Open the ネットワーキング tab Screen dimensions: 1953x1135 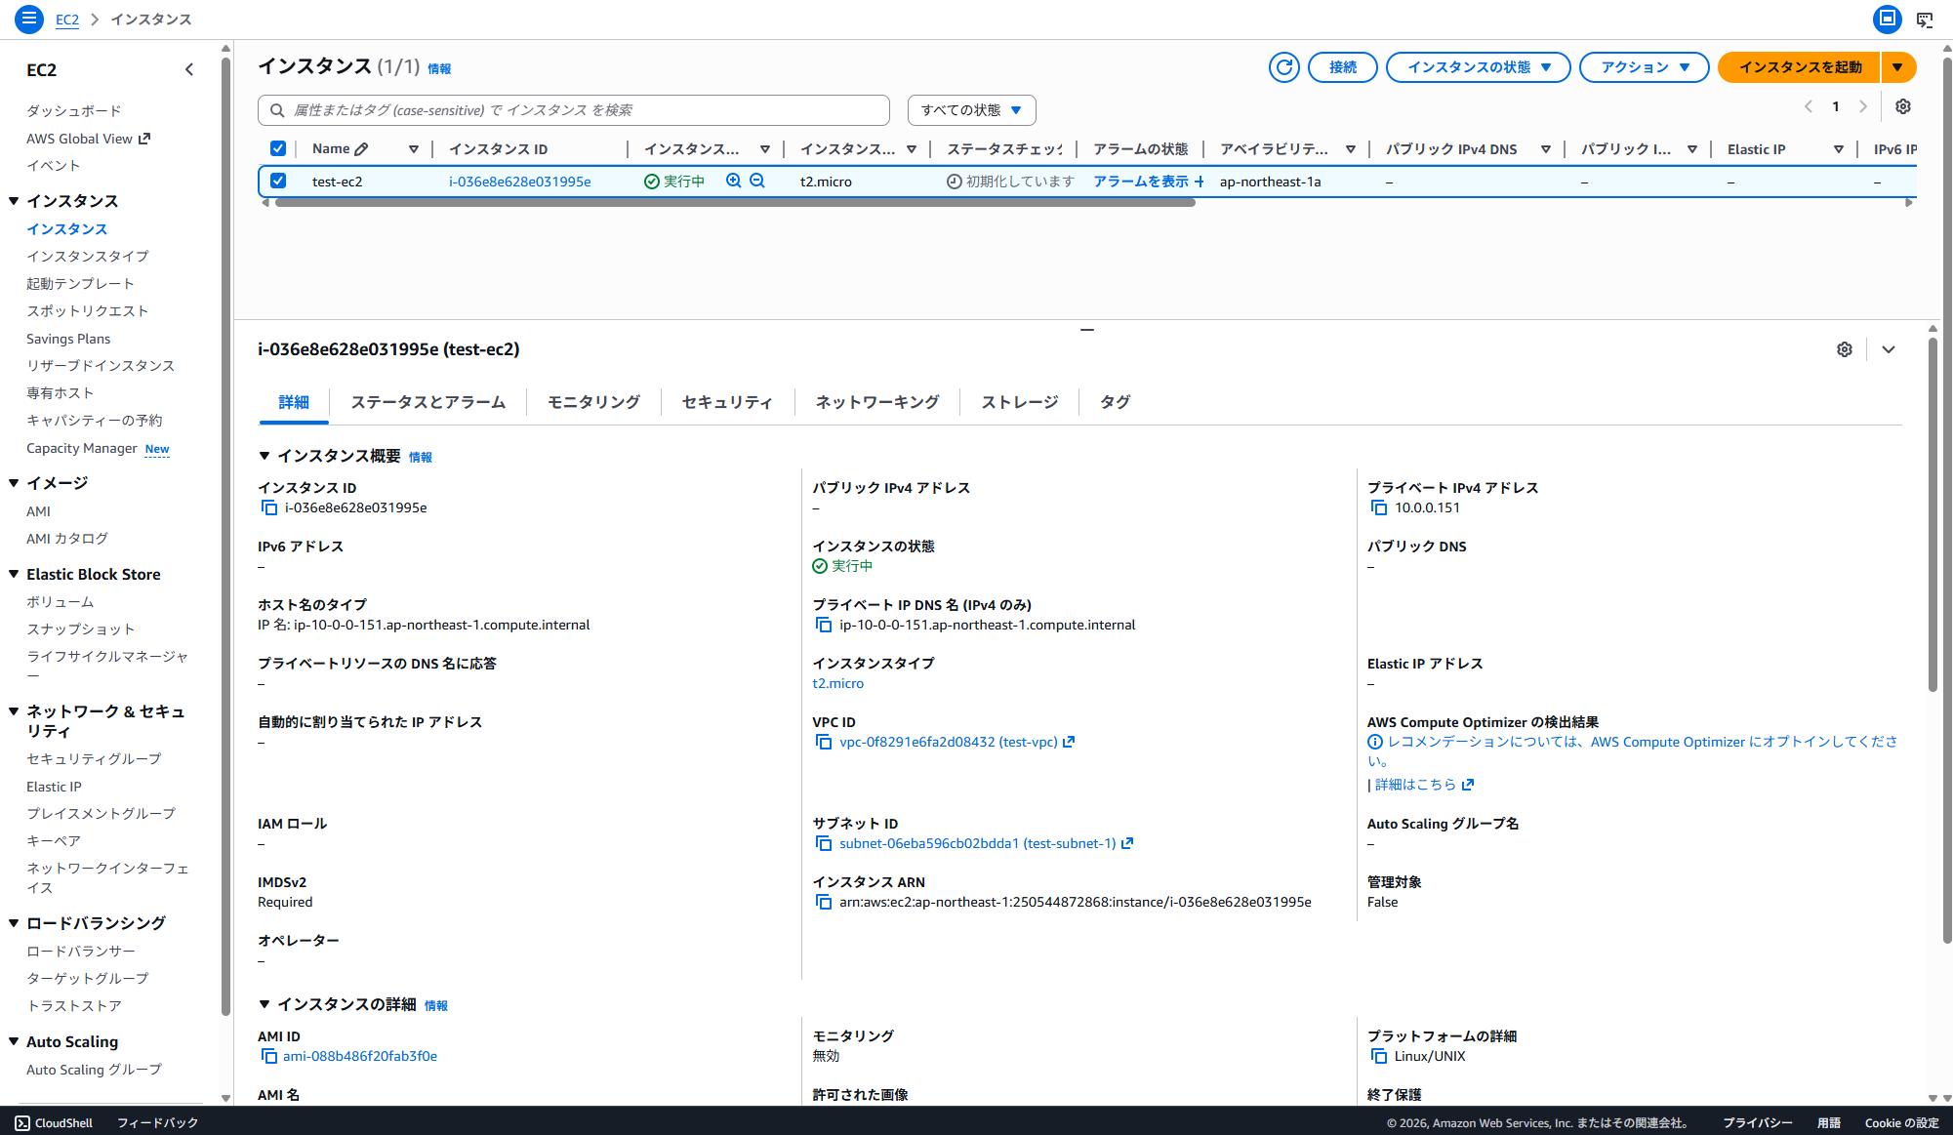(876, 401)
